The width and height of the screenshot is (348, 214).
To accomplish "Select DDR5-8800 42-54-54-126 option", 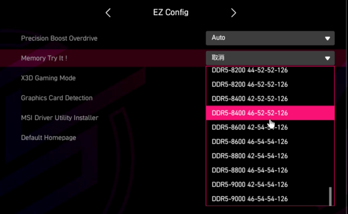I will click(270, 156).
